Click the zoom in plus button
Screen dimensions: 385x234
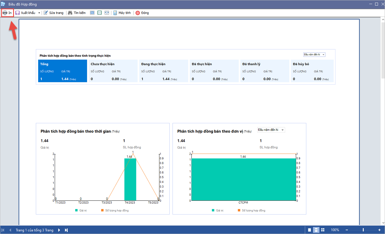[379, 230]
